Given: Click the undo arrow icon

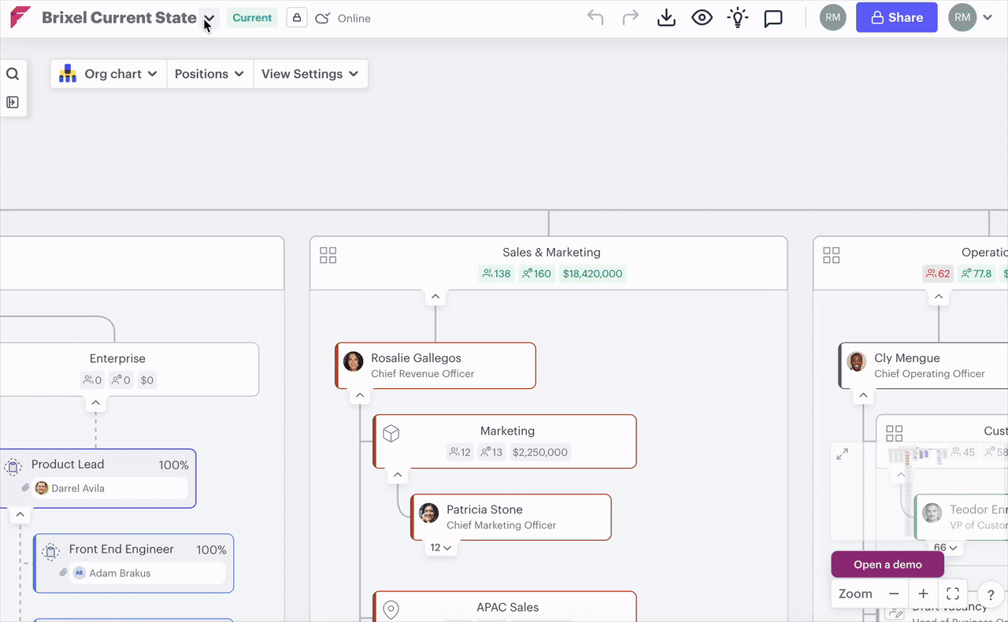Looking at the screenshot, I should coord(595,18).
